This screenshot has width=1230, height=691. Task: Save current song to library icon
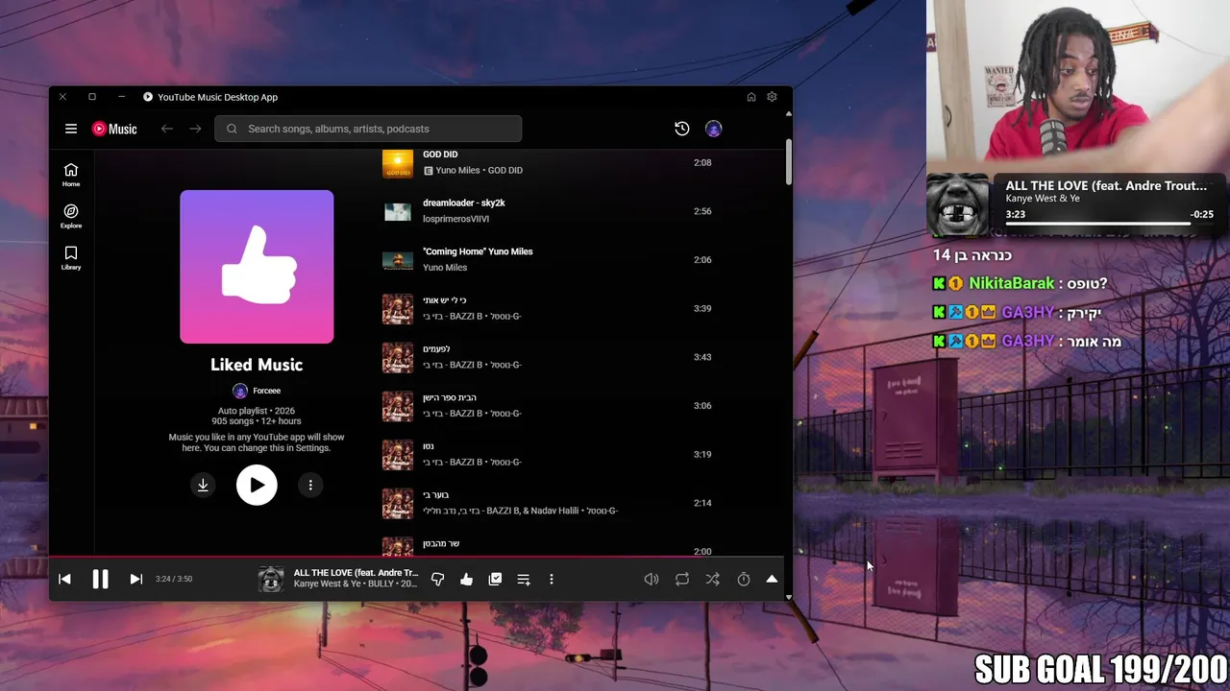495,579
